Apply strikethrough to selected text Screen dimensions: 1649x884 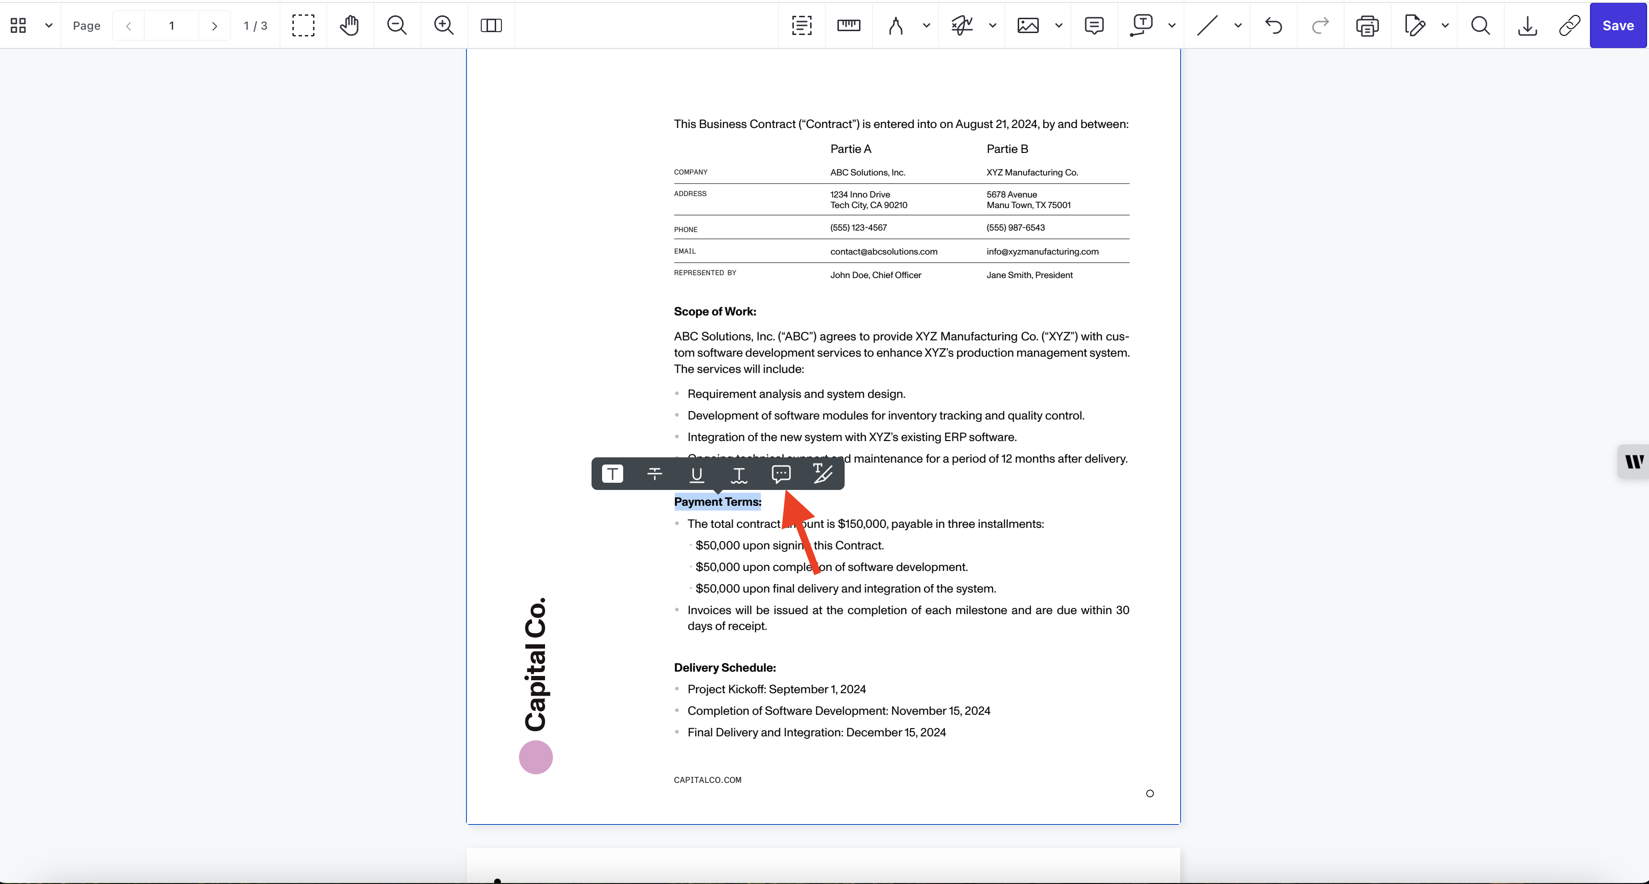(654, 474)
